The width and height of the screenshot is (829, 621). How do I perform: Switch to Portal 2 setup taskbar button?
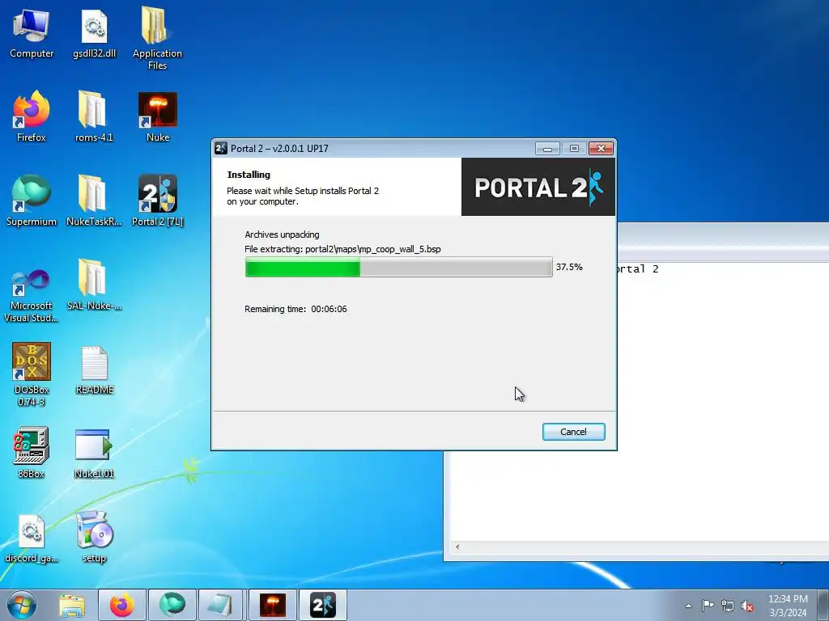323,605
